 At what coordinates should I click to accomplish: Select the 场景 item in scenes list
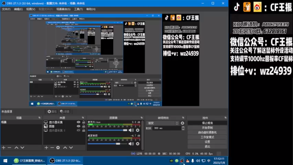(x=21, y=122)
